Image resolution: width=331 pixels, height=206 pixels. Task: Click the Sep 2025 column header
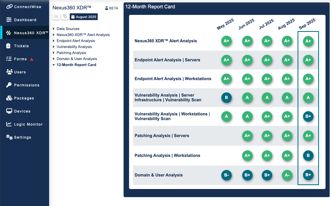coord(307,24)
